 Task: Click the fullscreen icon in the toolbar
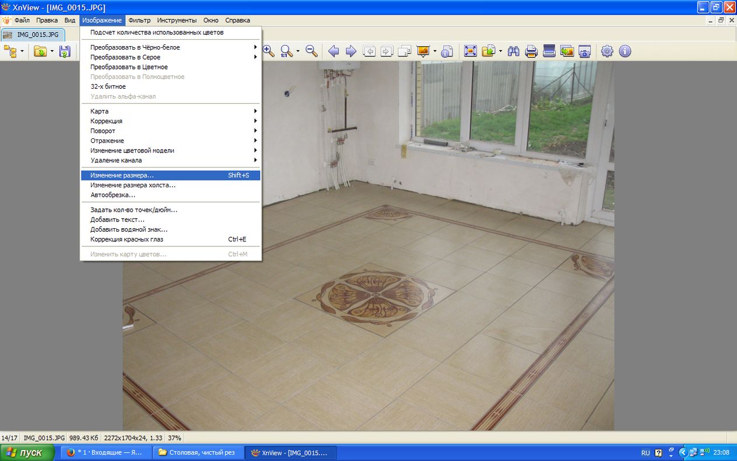[x=471, y=51]
